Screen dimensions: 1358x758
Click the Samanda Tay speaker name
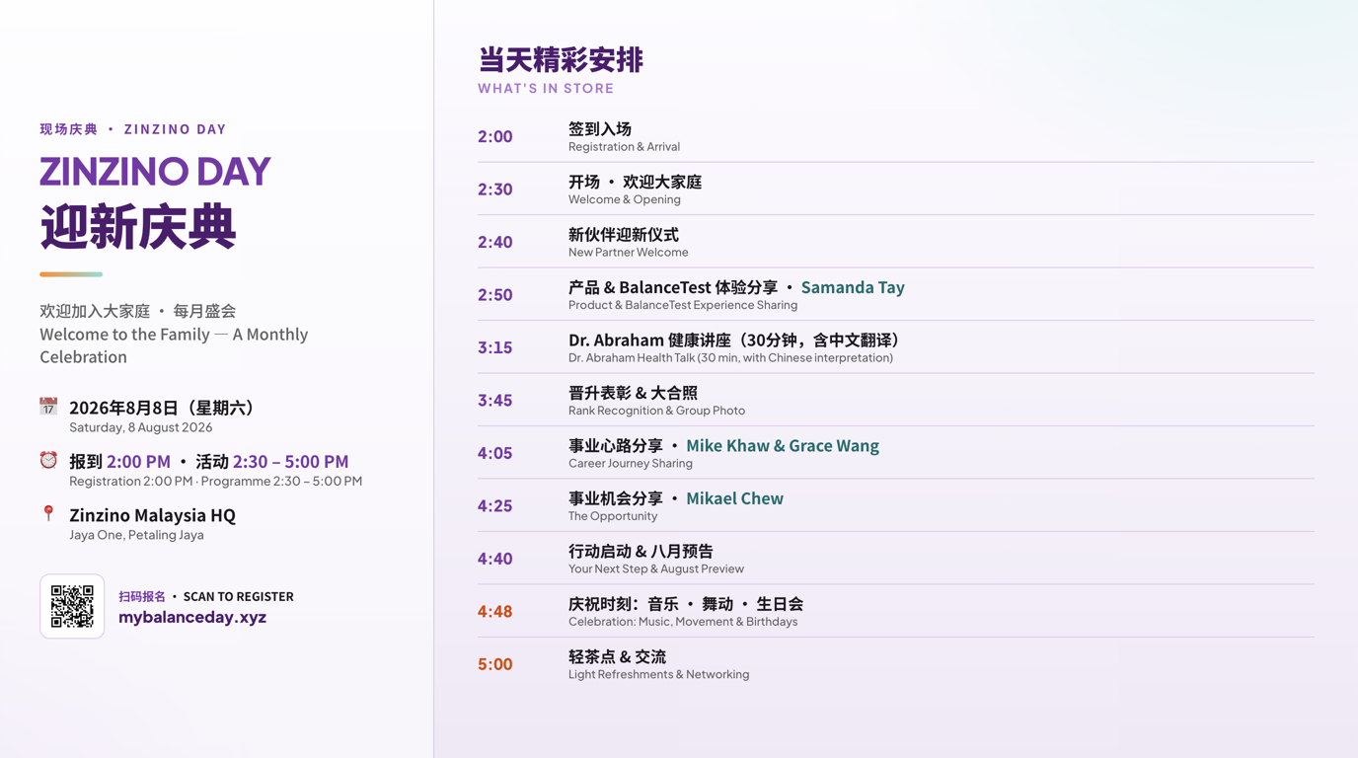853,287
